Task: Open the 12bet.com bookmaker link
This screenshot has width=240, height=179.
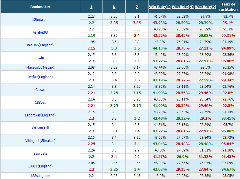Action: (40, 20)
